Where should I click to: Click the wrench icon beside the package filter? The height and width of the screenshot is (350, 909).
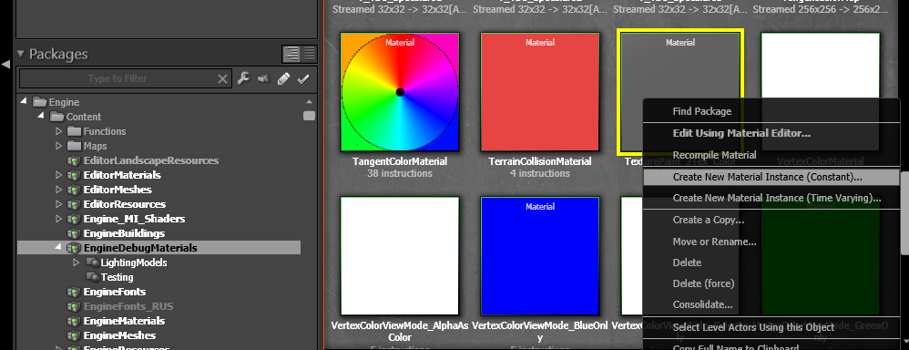pyautogui.click(x=243, y=78)
